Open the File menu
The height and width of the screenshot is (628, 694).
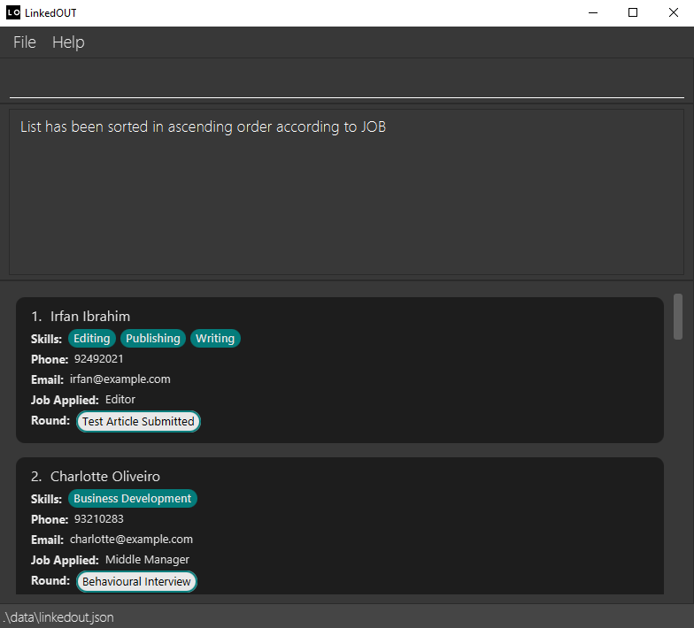click(x=25, y=42)
